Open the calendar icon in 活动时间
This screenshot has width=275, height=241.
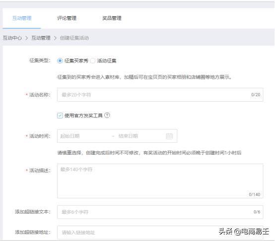[x=169, y=136]
